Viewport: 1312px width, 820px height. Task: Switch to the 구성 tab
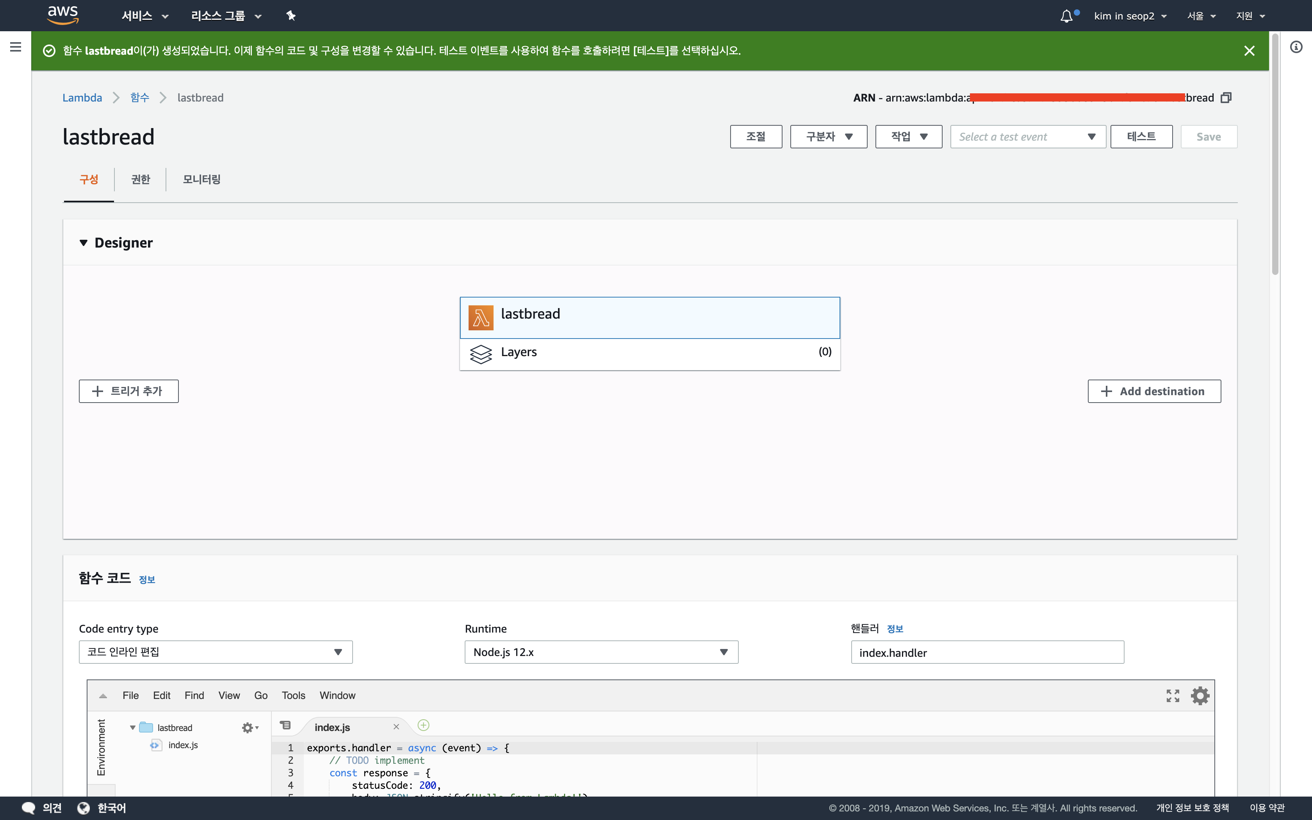click(89, 180)
